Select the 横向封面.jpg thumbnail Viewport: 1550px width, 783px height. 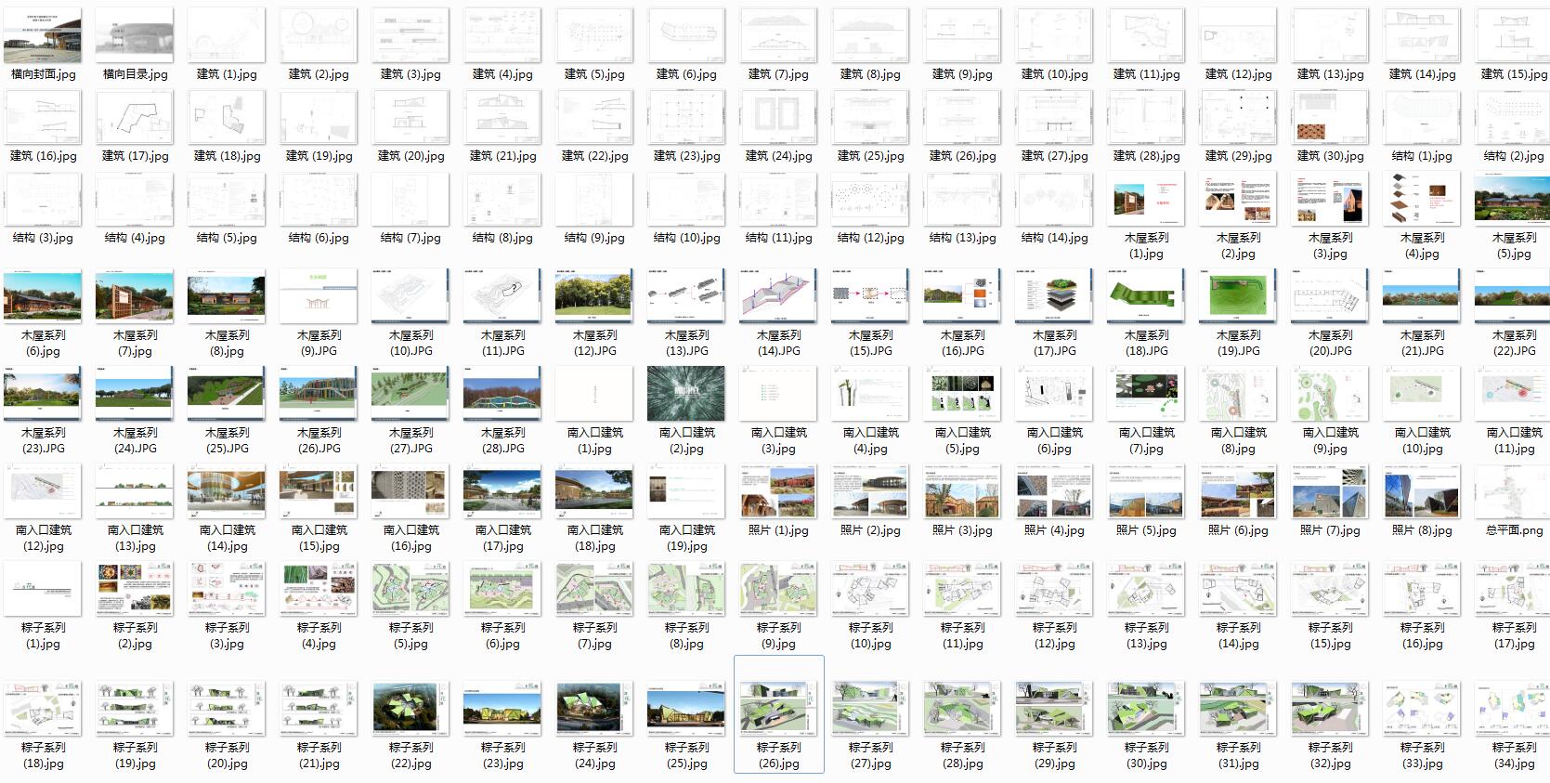pyautogui.click(x=43, y=36)
